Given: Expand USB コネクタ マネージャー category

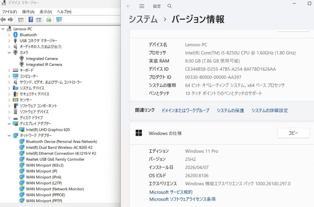Looking at the screenshot, I should pyautogui.click(x=9, y=41).
